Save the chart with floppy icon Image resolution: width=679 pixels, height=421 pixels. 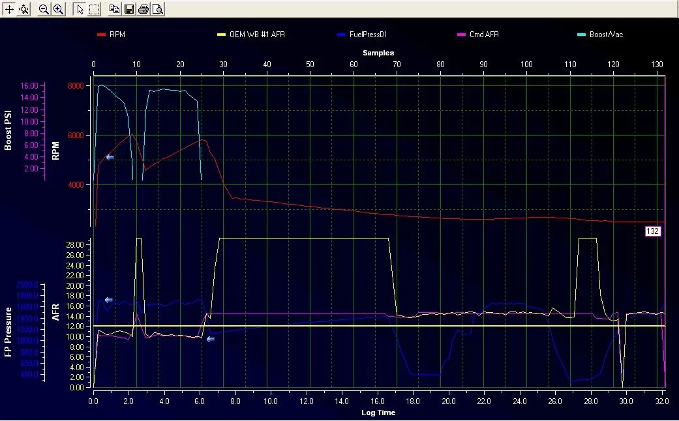click(x=128, y=9)
